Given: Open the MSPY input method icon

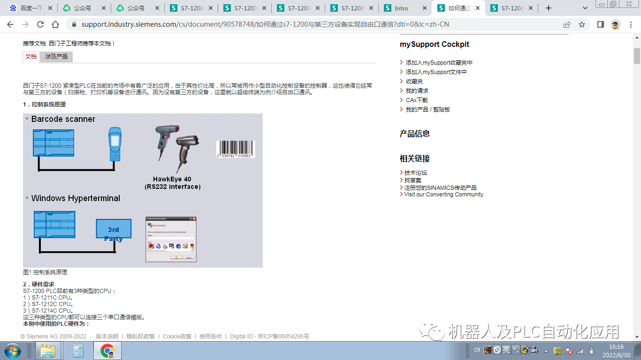Looking at the screenshot, I should point(488,350).
